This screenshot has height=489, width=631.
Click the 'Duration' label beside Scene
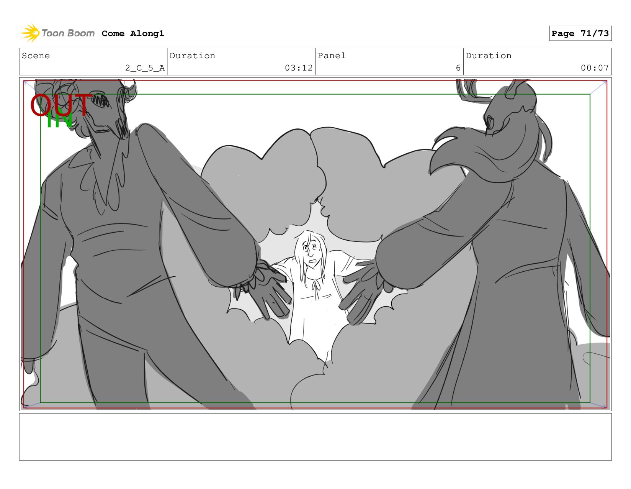[x=192, y=56]
